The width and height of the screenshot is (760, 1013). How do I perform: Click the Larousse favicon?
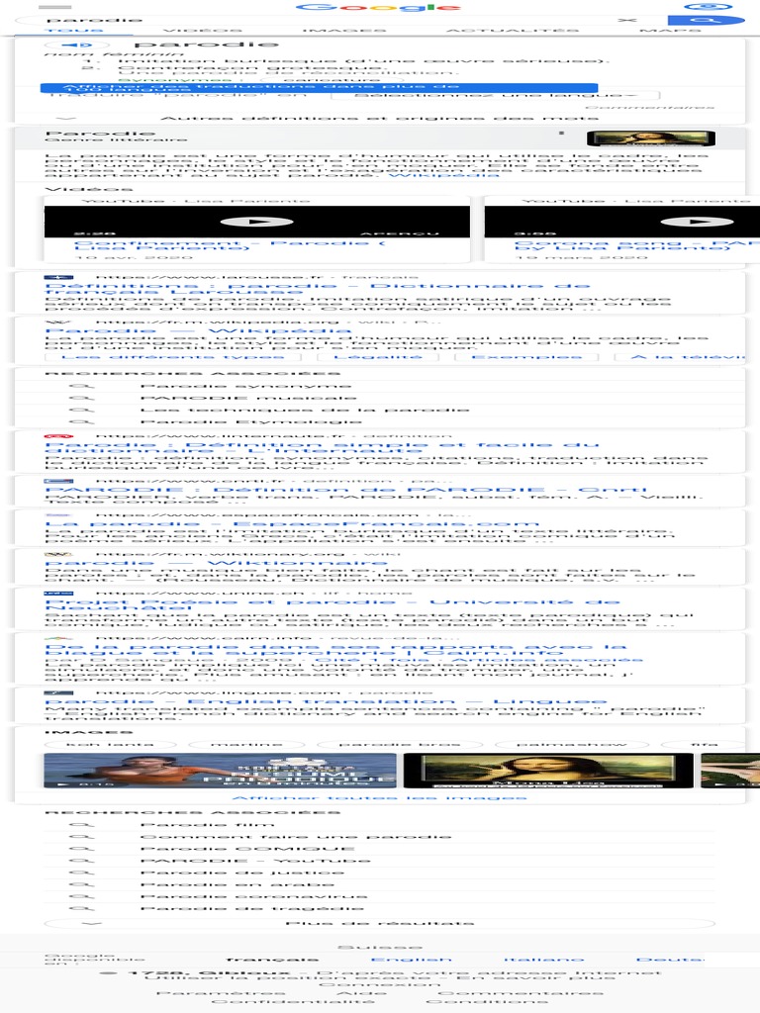pyautogui.click(x=58, y=277)
